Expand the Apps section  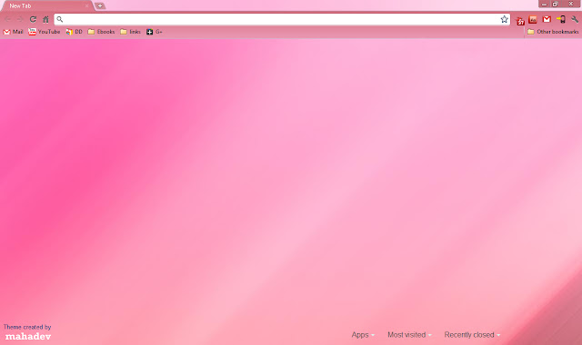363,335
